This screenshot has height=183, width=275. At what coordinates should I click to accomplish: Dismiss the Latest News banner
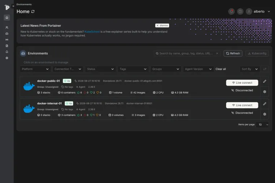162,26
